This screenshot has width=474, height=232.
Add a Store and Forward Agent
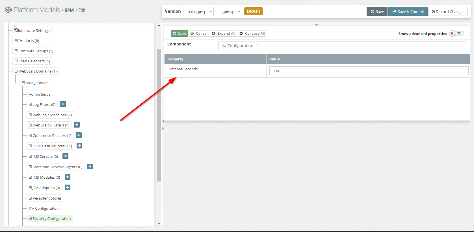(90, 167)
